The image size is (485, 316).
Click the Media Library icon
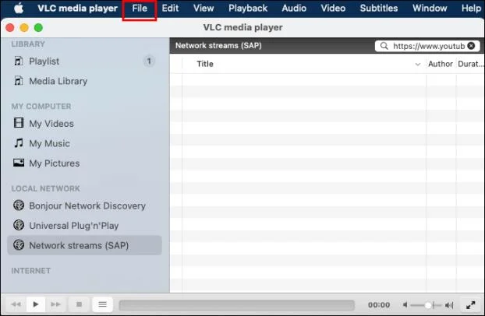pos(19,81)
